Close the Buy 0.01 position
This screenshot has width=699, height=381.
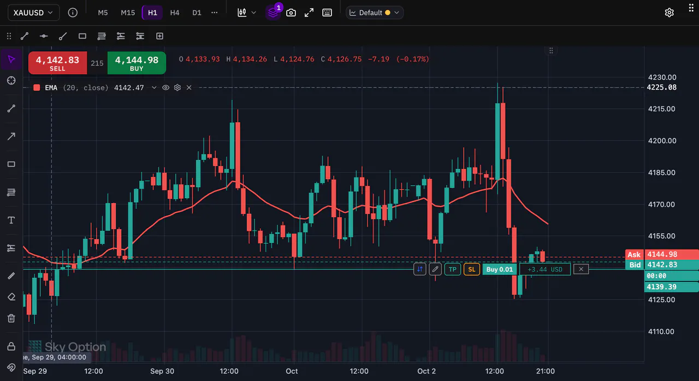pyautogui.click(x=581, y=269)
